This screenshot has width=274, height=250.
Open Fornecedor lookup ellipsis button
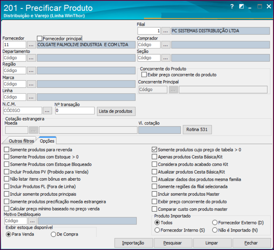pyautogui.click(x=31, y=45)
